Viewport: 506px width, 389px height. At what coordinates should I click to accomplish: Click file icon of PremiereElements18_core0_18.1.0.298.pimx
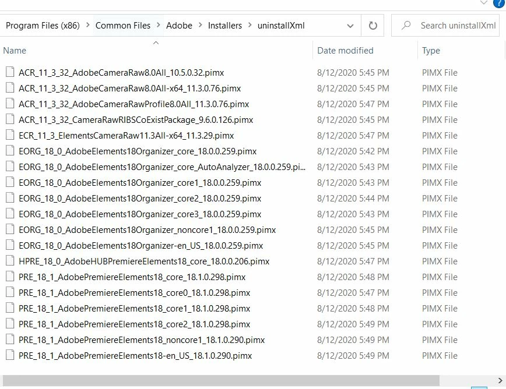[x=10, y=292]
